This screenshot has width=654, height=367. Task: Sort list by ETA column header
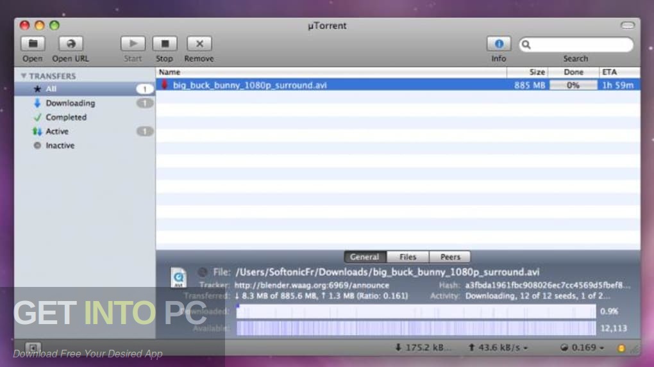(x=620, y=72)
